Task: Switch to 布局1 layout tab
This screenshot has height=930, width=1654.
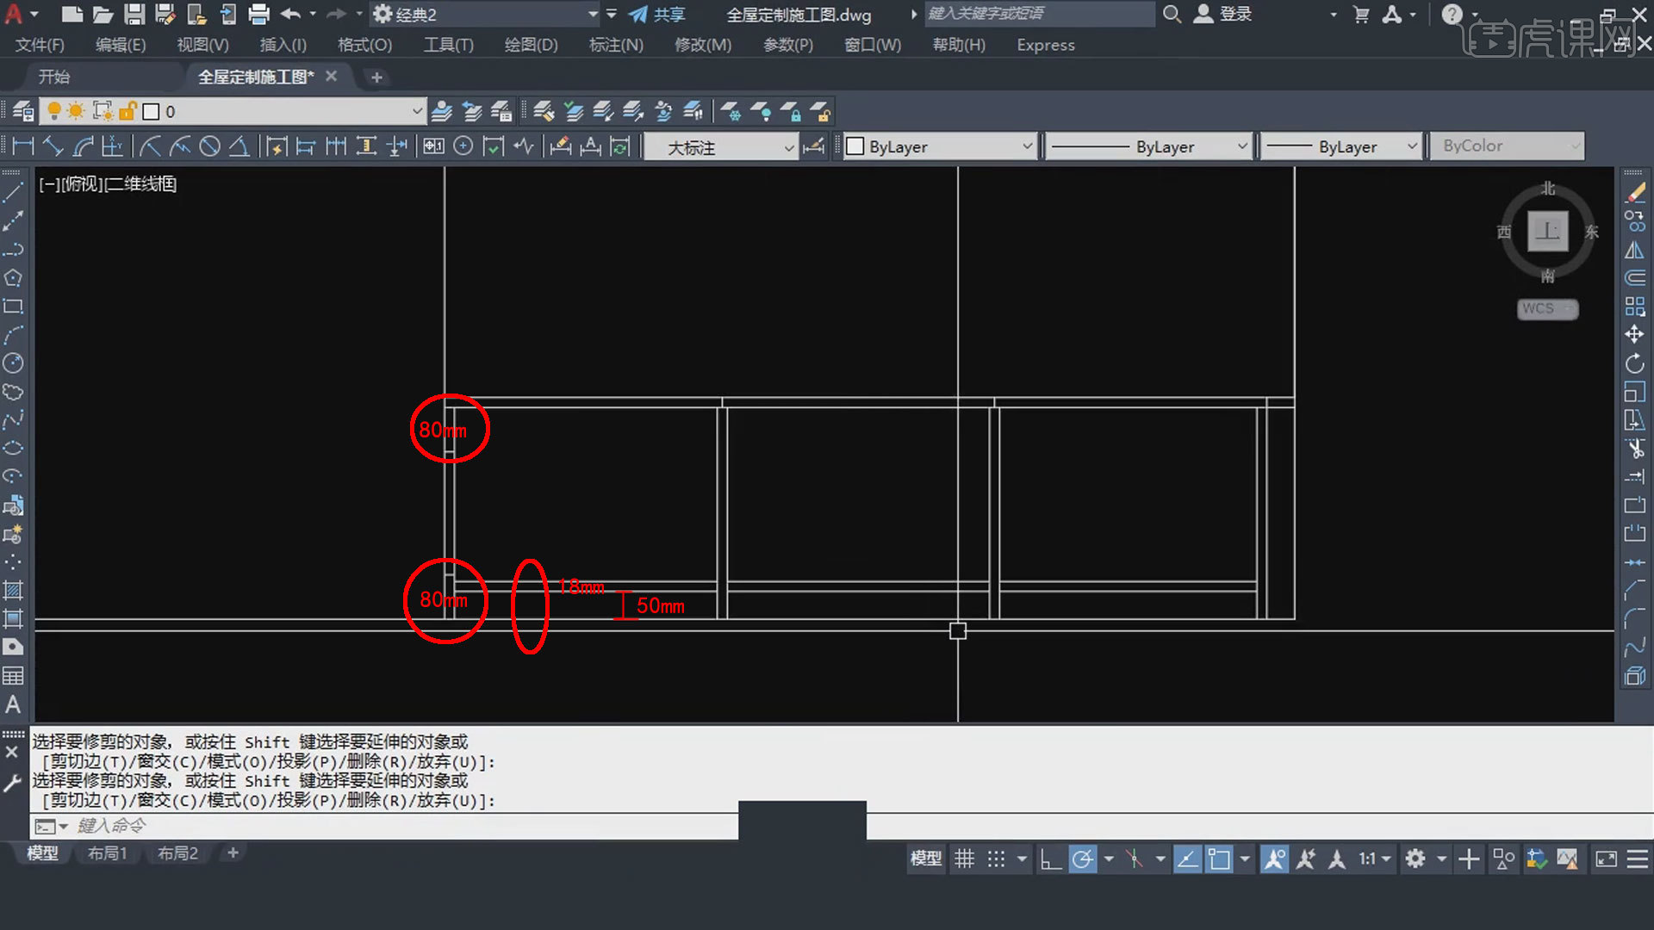Action: pyautogui.click(x=107, y=853)
